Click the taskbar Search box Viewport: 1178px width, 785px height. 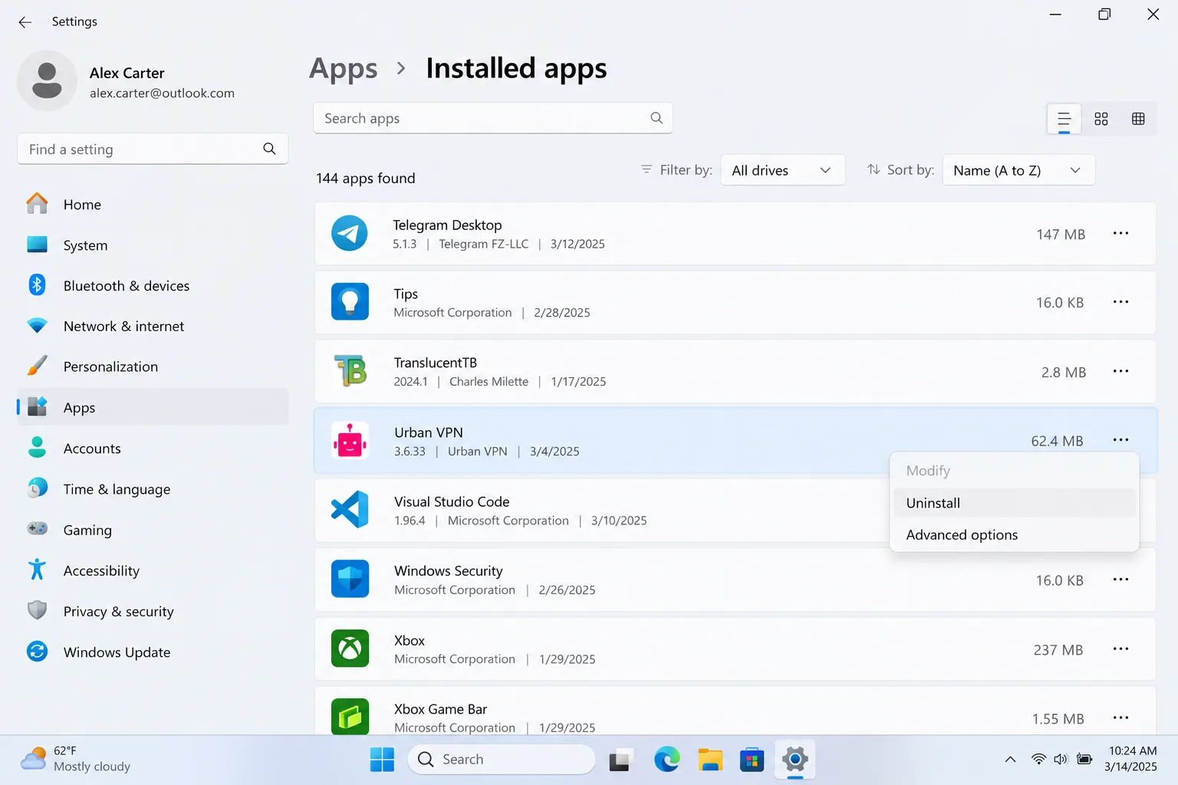[502, 760]
